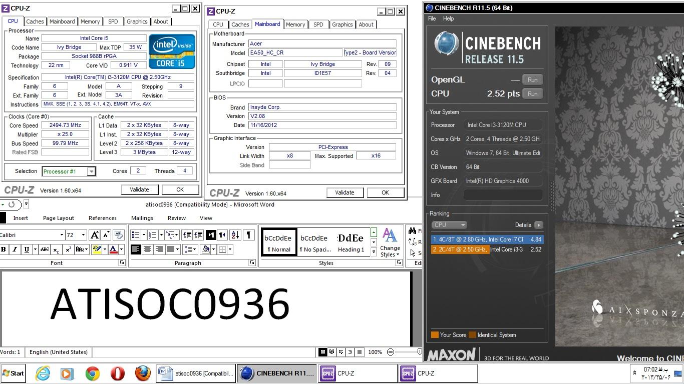
Task: Click the Find binoculars icon
Action: [412, 231]
